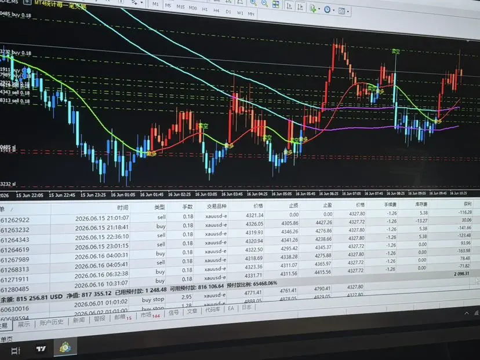This screenshot has width=480, height=360.
Task: Sort orders by 止损 column header
Action: coord(293,205)
